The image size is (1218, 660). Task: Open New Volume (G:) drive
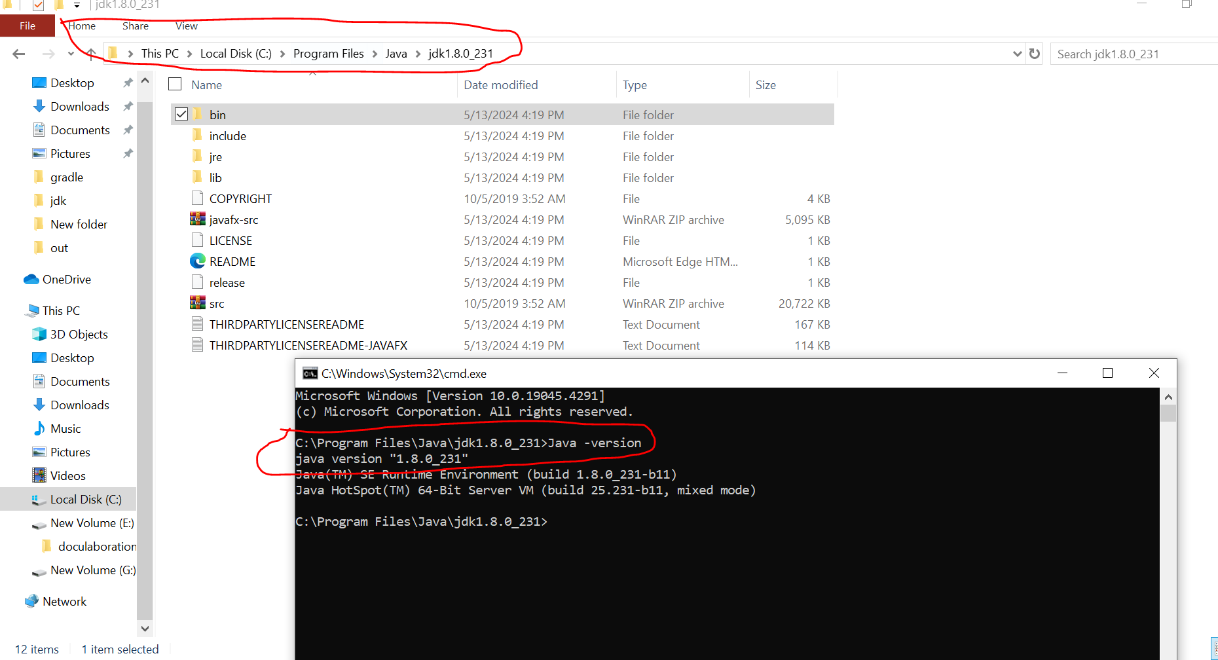click(84, 570)
